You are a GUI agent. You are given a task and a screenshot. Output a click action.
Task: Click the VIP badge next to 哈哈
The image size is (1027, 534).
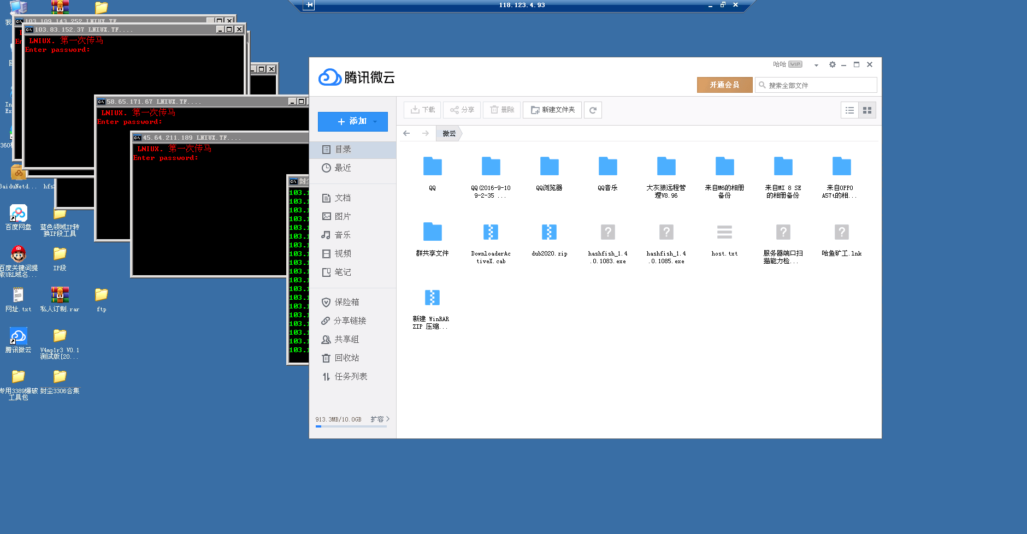coord(795,64)
